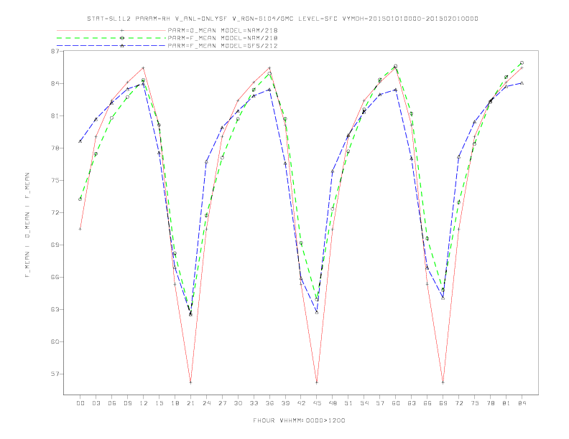Click the x-axis tick label 09

point(127,403)
